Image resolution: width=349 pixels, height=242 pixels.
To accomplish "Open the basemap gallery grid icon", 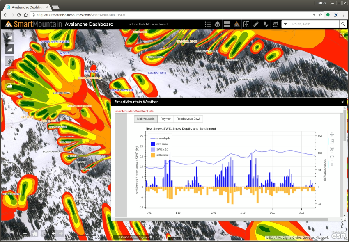I will (227, 24).
